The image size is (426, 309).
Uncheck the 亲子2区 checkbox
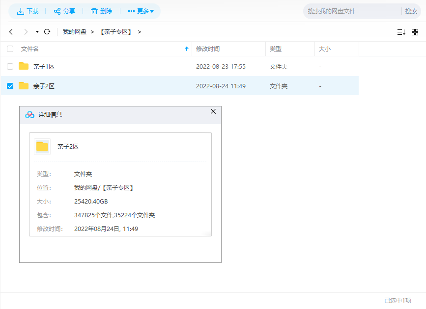(10, 86)
